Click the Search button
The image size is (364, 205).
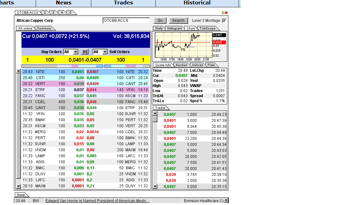178,21
